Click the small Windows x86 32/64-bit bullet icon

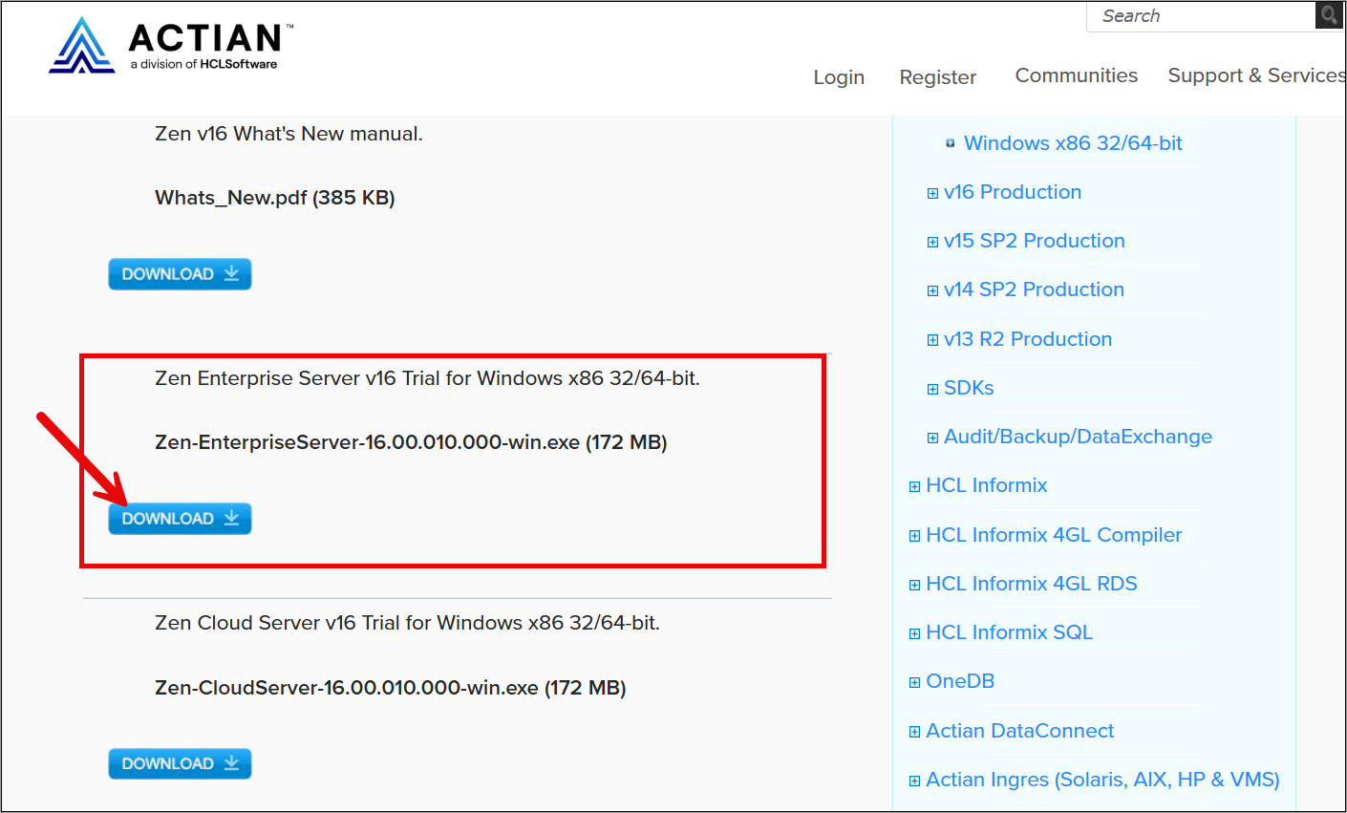click(x=950, y=143)
